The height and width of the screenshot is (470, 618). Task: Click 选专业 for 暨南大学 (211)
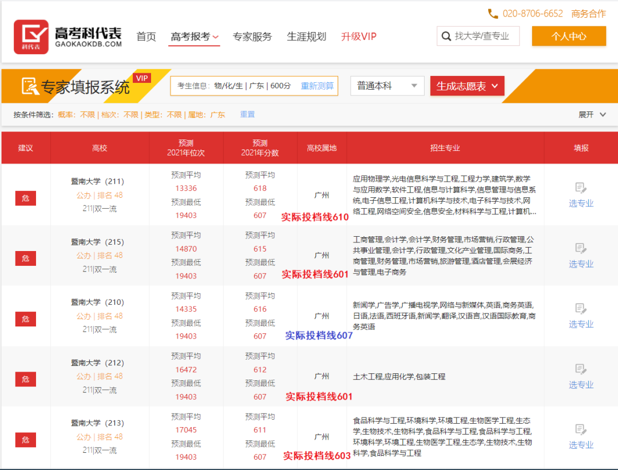581,204
